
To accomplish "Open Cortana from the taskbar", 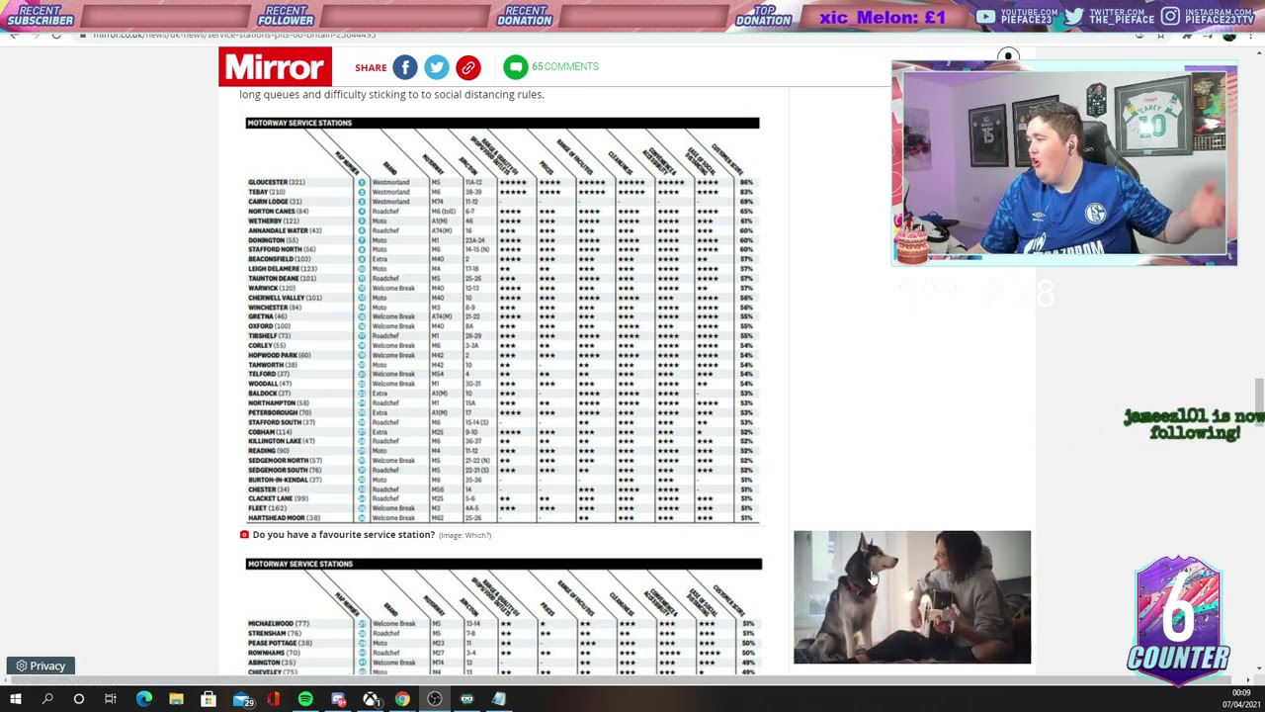I will click(x=79, y=700).
